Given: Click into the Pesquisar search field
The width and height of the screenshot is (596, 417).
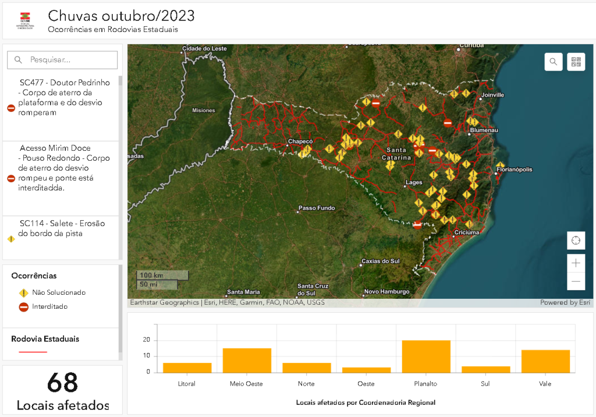Looking at the screenshot, I should tap(62, 60).
